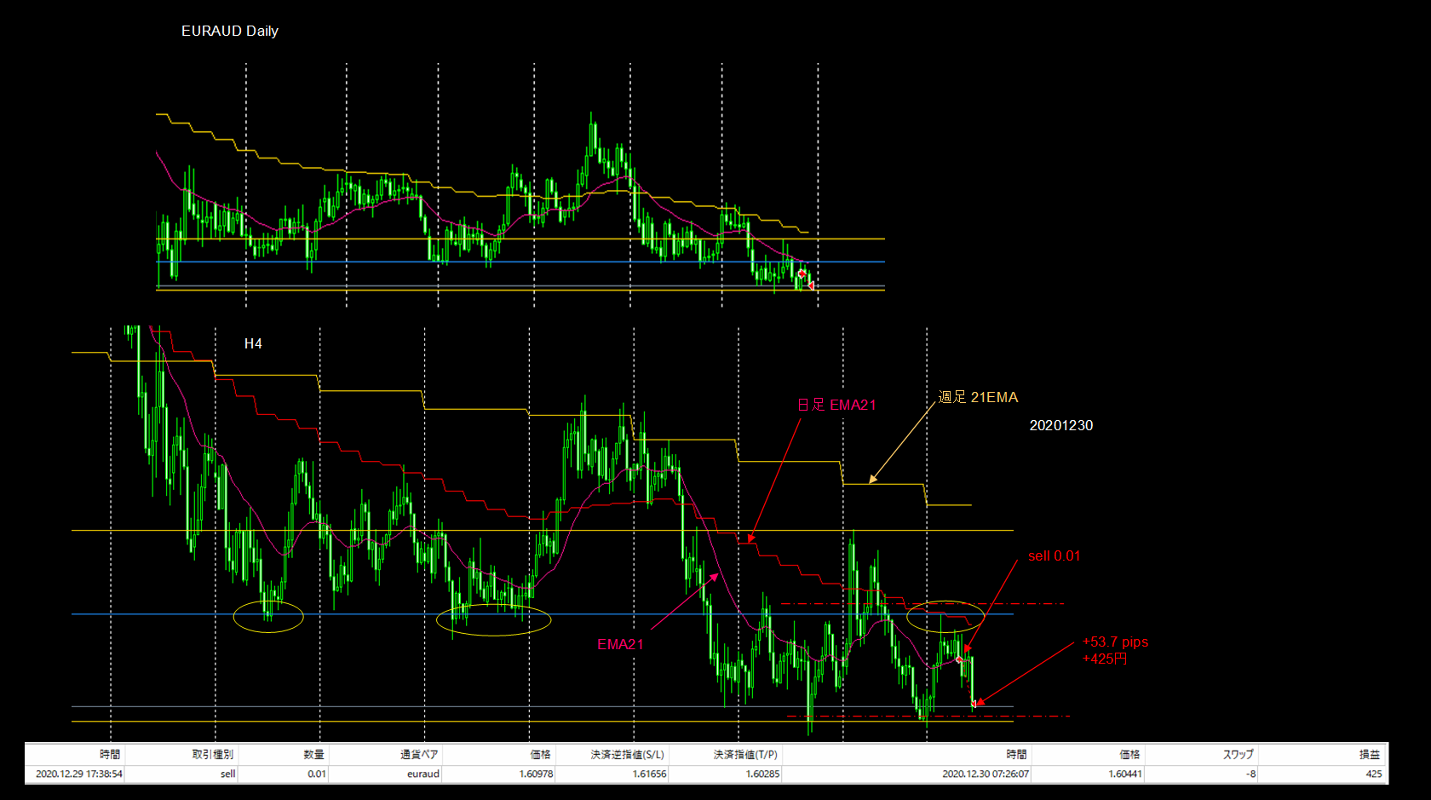Click the close price cell 1.60441
Viewport: 1431px width, 800px height.
point(1124,774)
